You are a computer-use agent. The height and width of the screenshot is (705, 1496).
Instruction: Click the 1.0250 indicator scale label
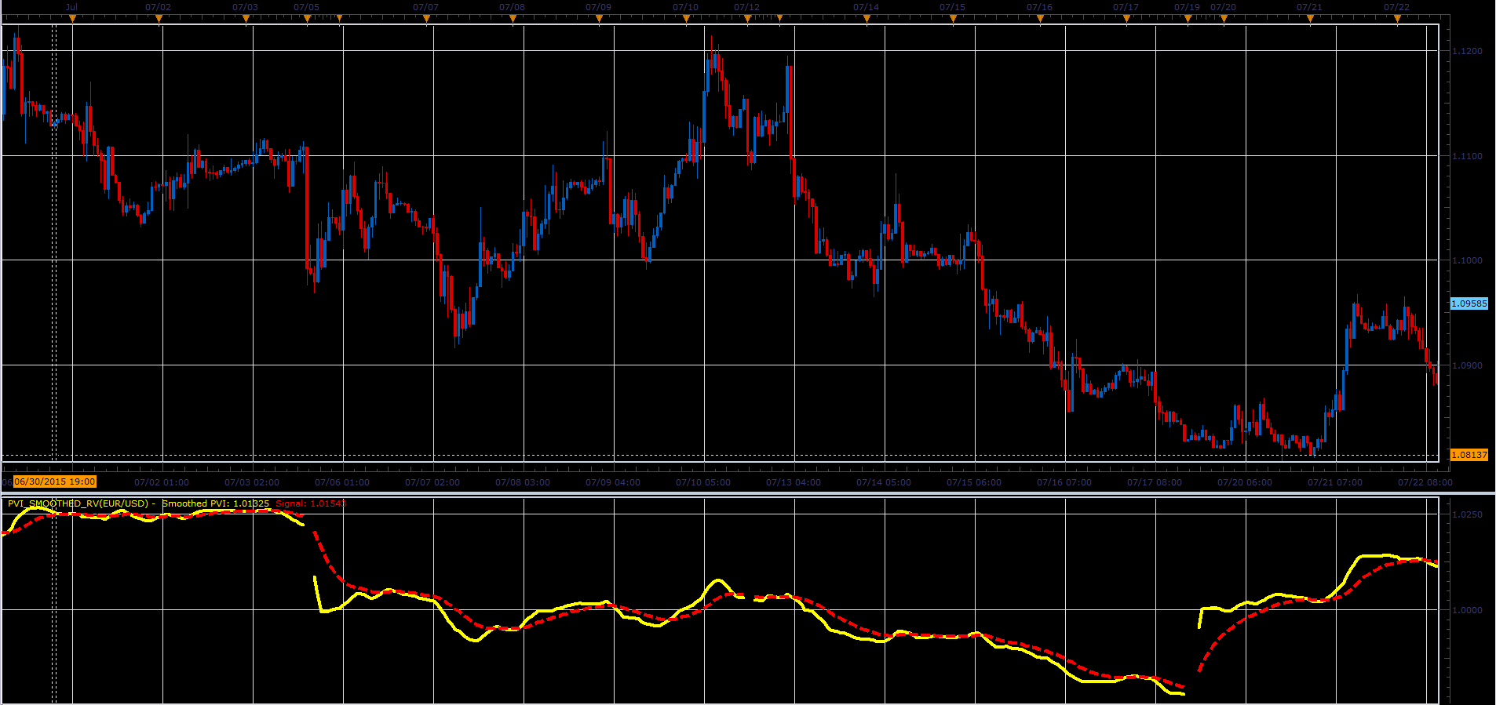pos(1468,514)
